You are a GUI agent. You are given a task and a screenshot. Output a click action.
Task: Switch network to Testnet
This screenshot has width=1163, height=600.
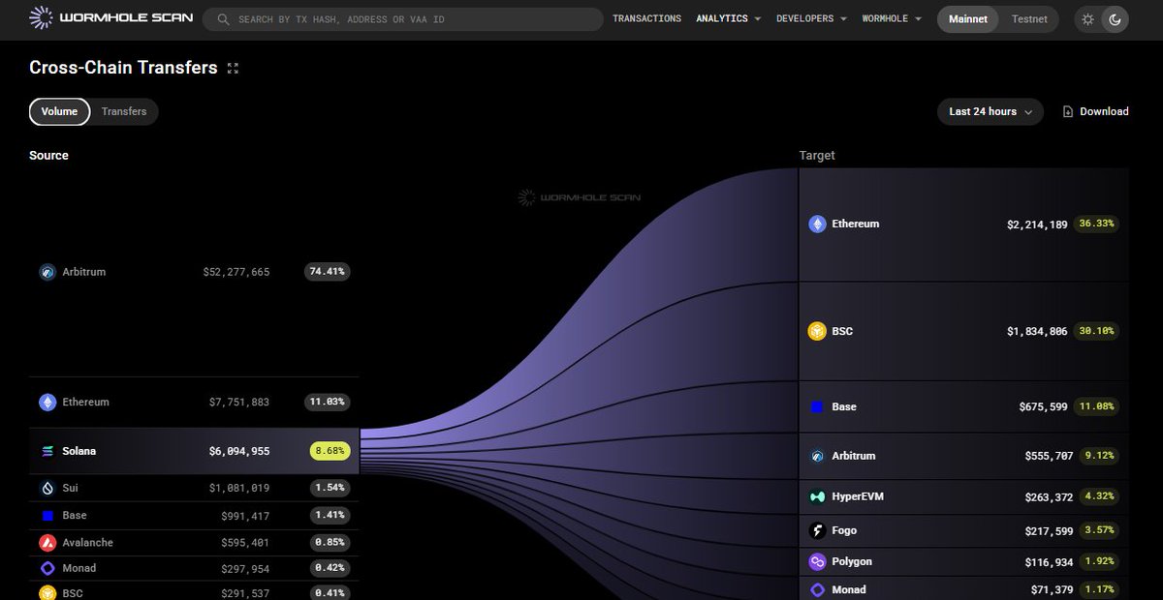click(x=1029, y=19)
